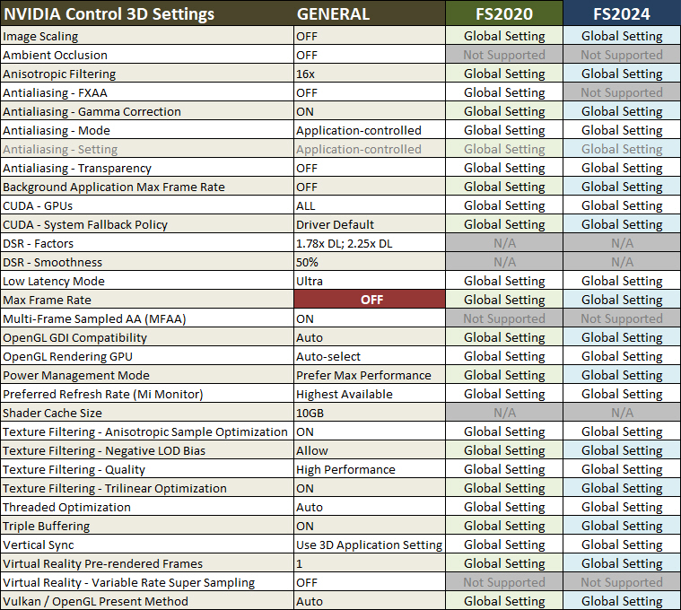This screenshot has height=610, width=681.
Task: Click FS2020 Not Supported cell for Ambient Occlusion
Action: [504, 55]
